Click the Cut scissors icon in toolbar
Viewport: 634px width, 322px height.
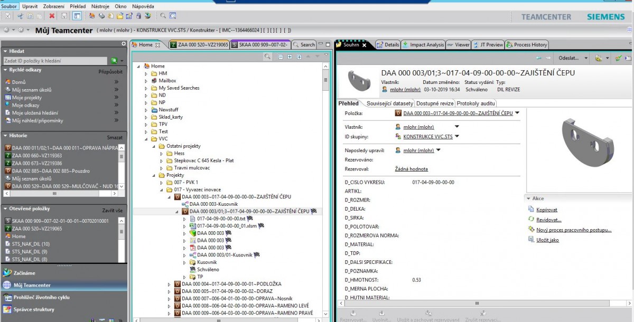(20, 16)
